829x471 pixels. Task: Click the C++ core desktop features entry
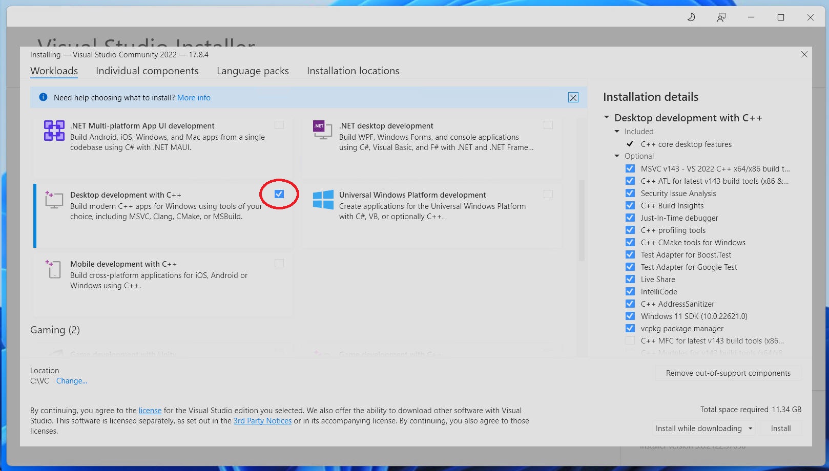coord(686,144)
